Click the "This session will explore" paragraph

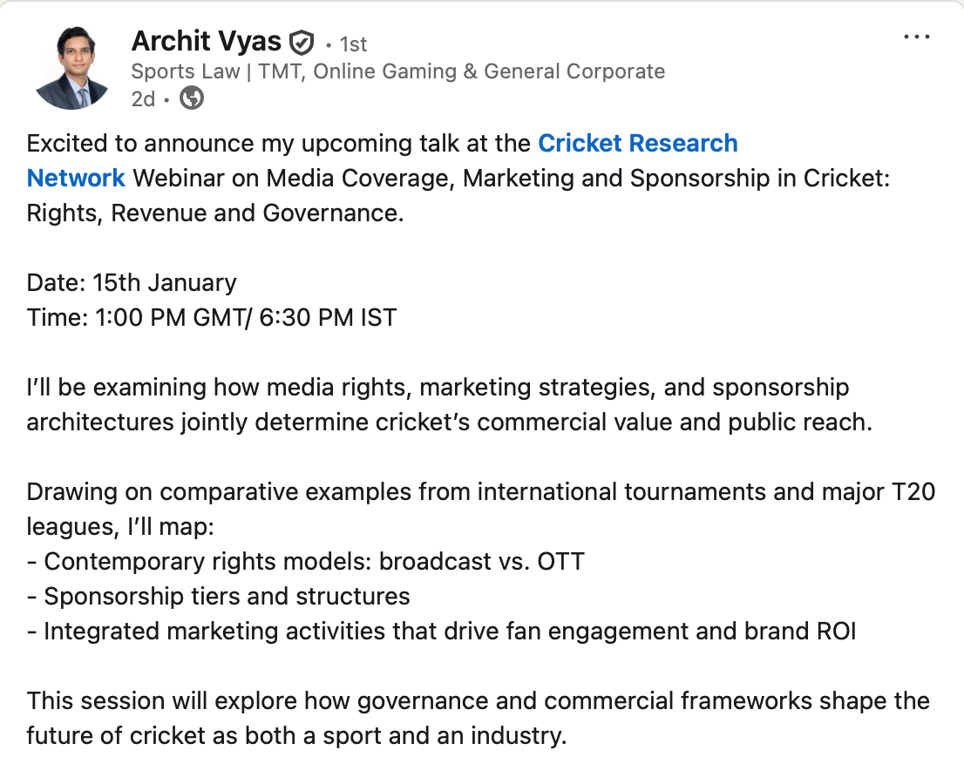click(478, 701)
